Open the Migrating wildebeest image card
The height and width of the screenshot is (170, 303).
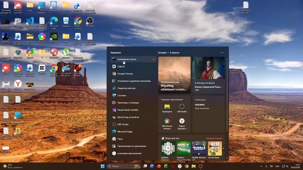tap(174, 75)
